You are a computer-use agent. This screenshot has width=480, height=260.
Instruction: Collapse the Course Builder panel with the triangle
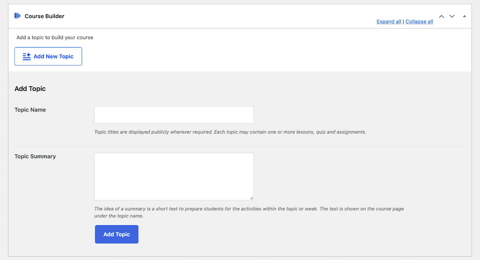[464, 16]
